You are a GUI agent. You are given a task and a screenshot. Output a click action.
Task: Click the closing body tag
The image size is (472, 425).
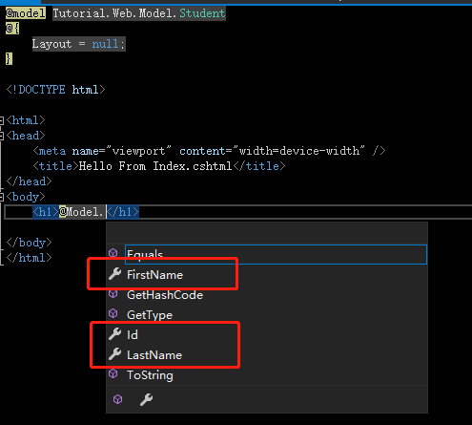point(29,243)
